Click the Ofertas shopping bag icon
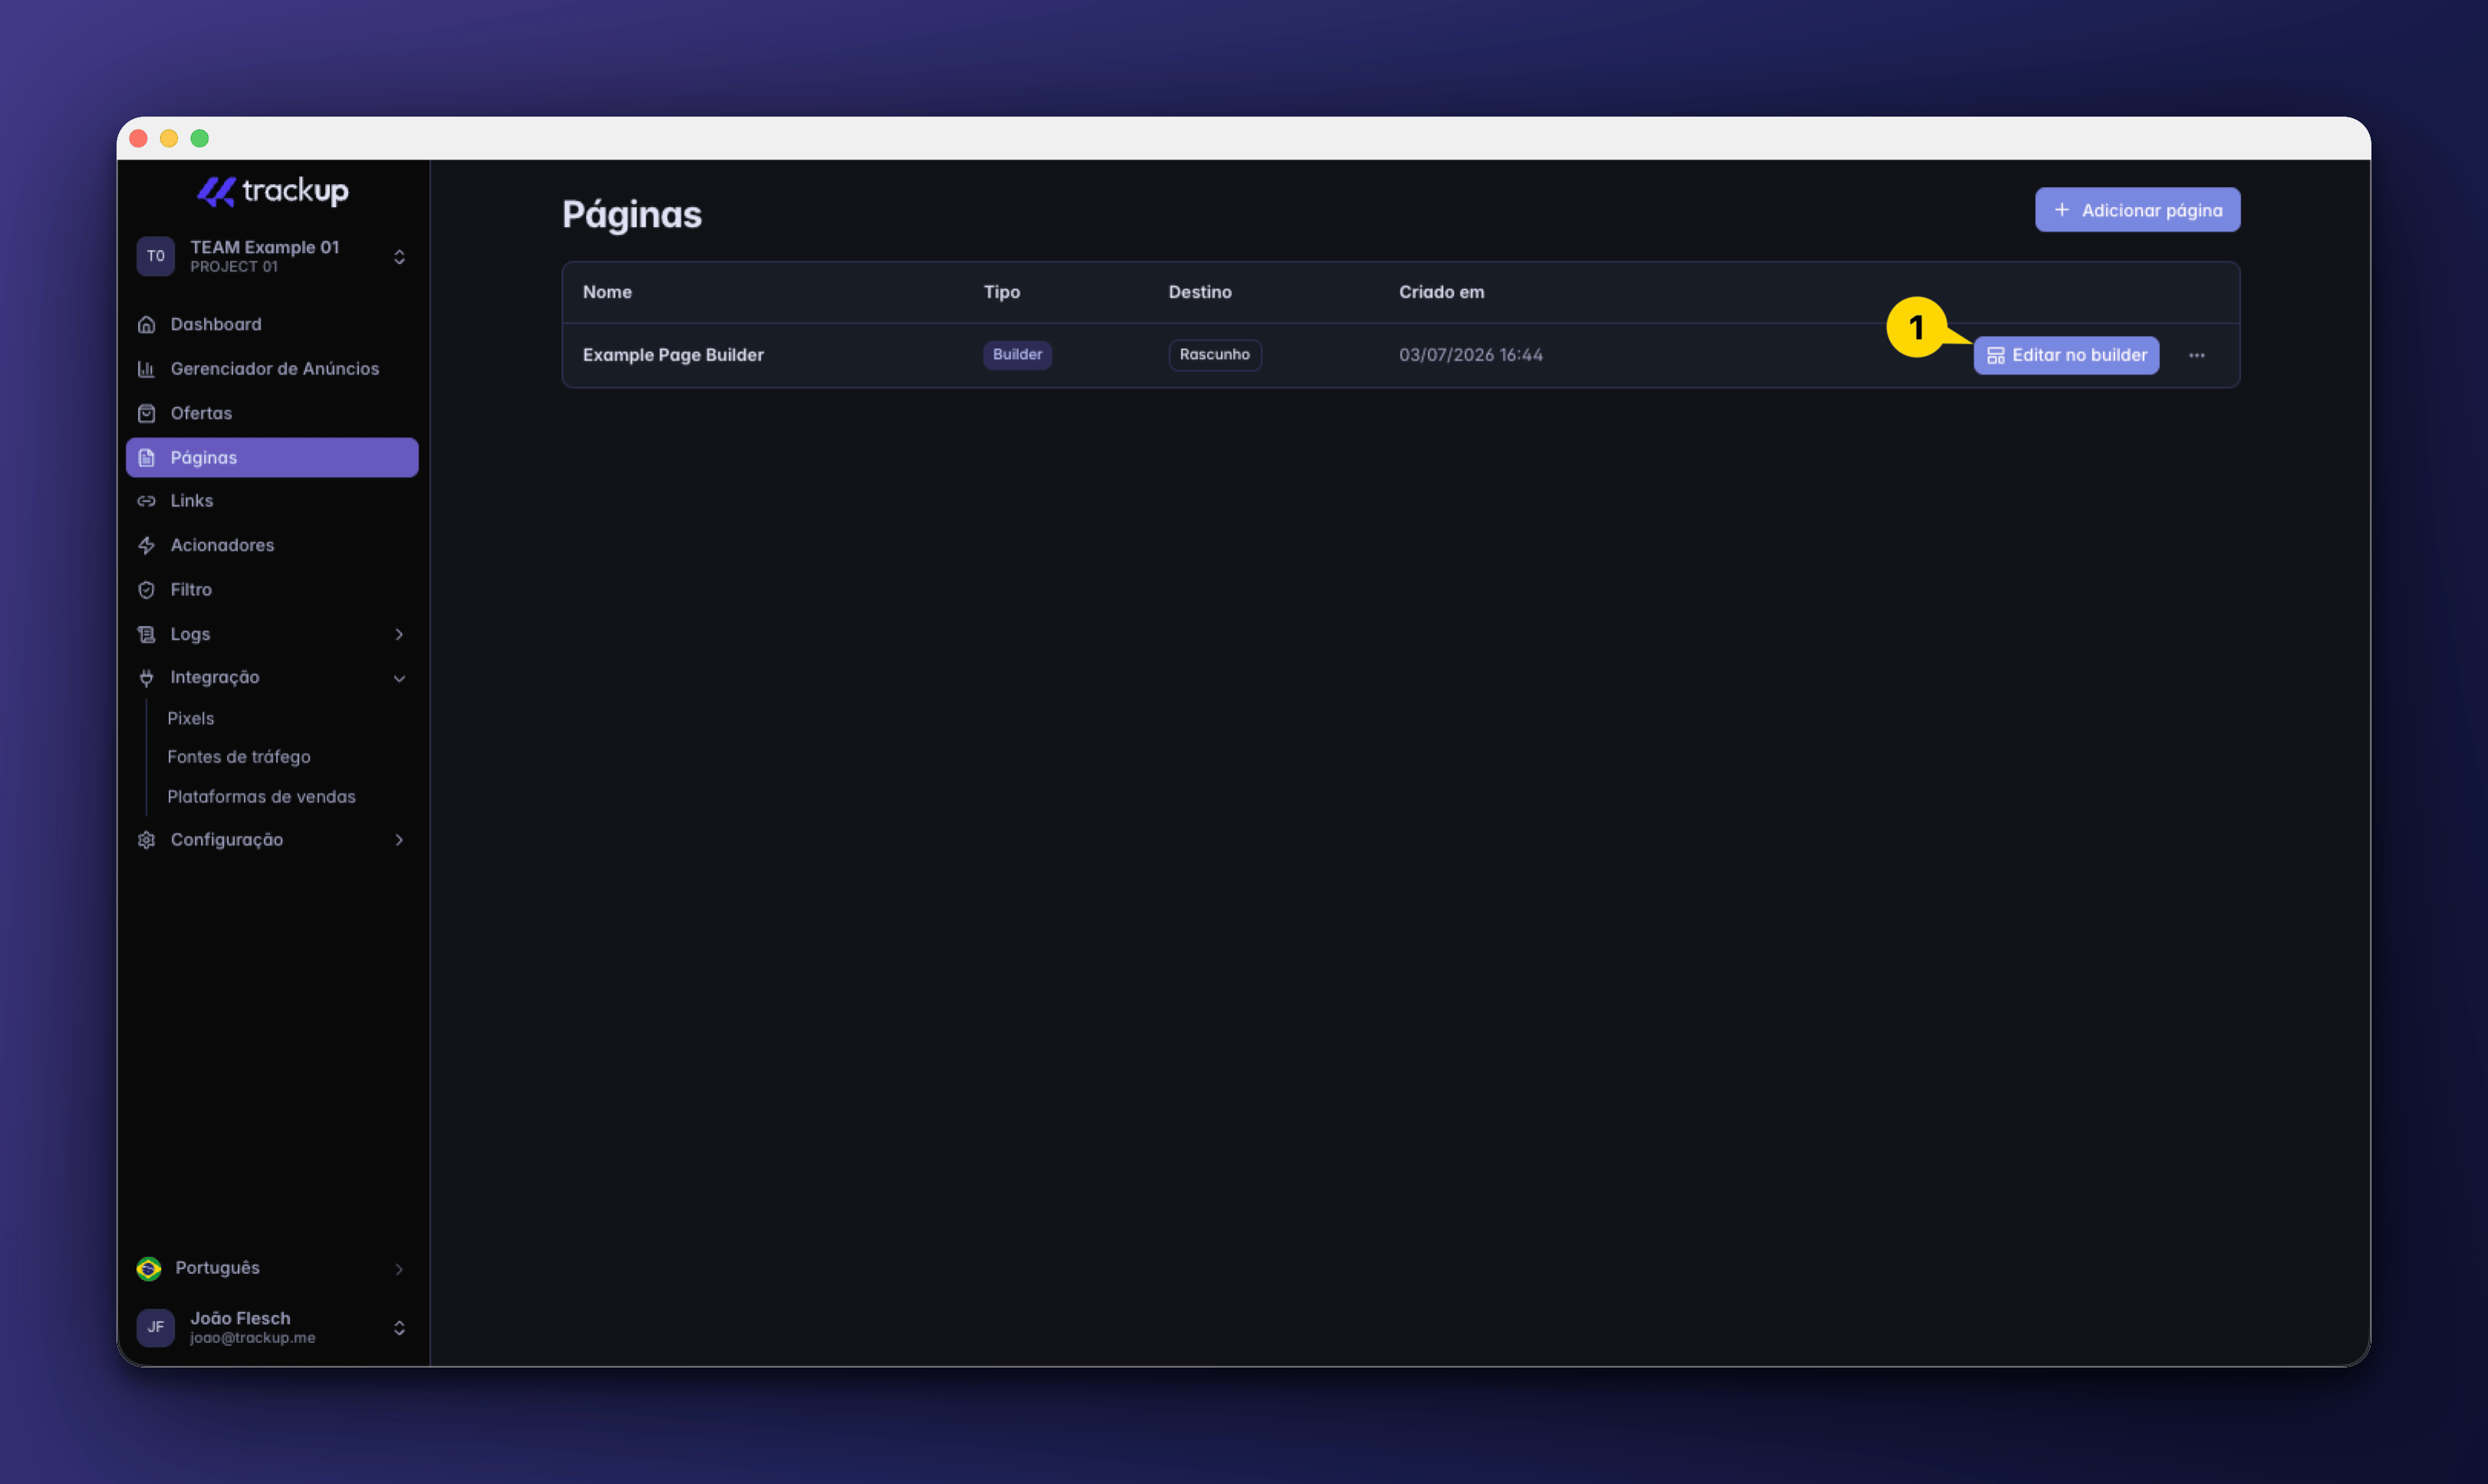Viewport: 2488px width, 1484px height. tap(146, 413)
